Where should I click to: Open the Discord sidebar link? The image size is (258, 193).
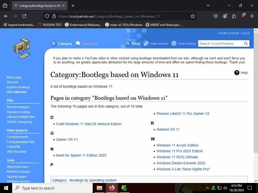click(12, 82)
